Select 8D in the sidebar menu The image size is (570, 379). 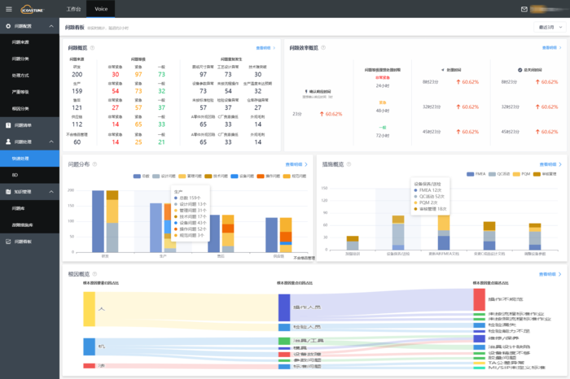tap(29, 175)
